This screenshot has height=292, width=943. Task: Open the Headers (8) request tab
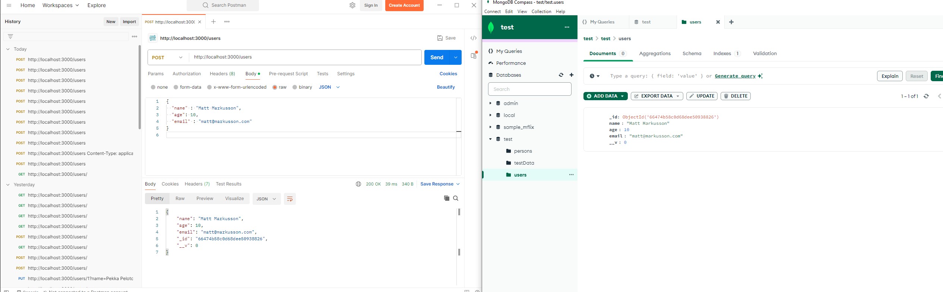click(x=222, y=74)
